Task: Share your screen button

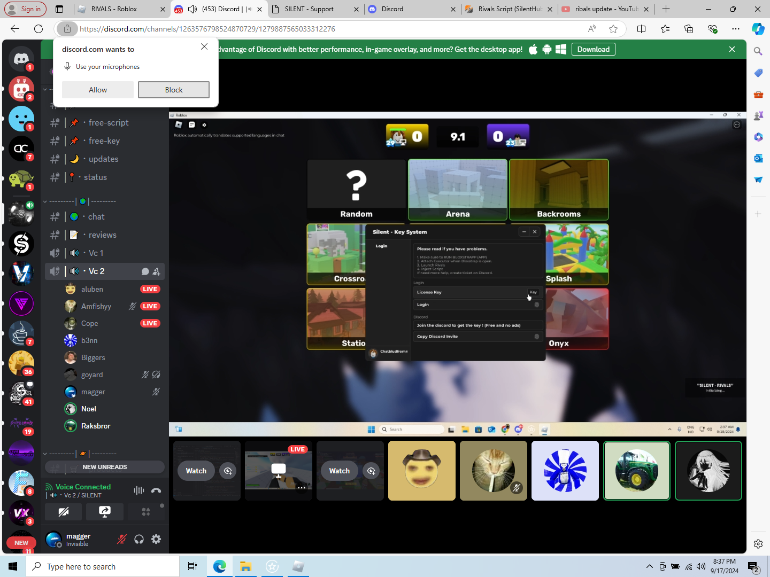Action: 105,512
